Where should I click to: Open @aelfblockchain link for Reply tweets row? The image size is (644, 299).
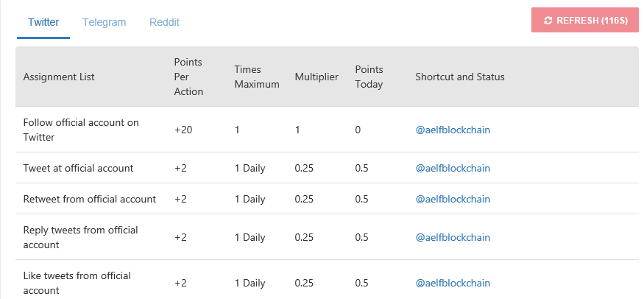(453, 237)
